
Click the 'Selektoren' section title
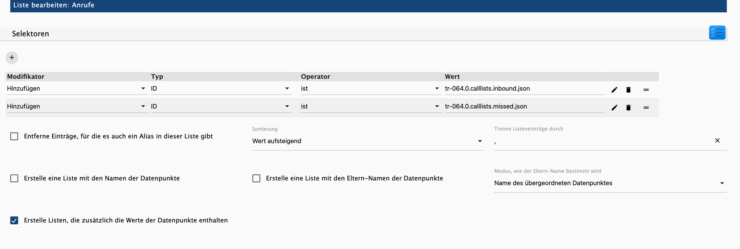(31, 34)
